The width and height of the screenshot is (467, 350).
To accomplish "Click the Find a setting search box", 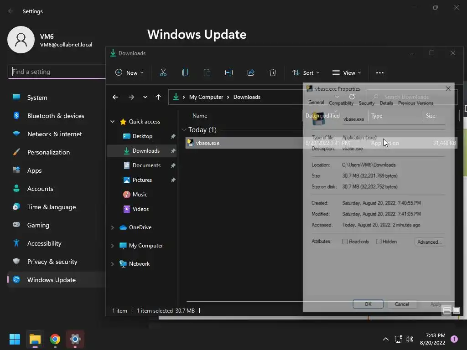I will click(x=57, y=72).
